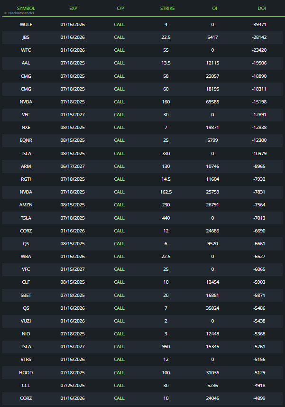Screen dimensions: 285x407
Task: Click the expiration date 07/25/2025
Action: click(x=73, y=386)
